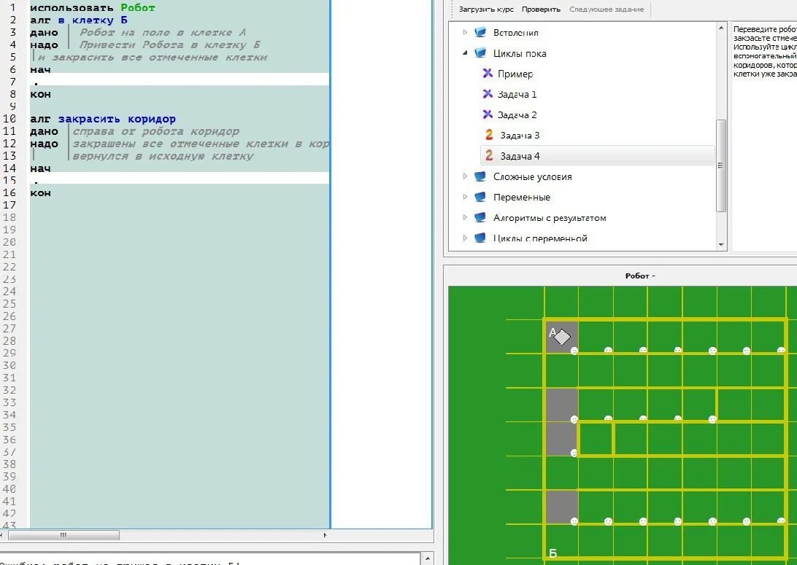
Task: Click the Алгоритмы с результатом monitor icon
Action: pyautogui.click(x=480, y=217)
